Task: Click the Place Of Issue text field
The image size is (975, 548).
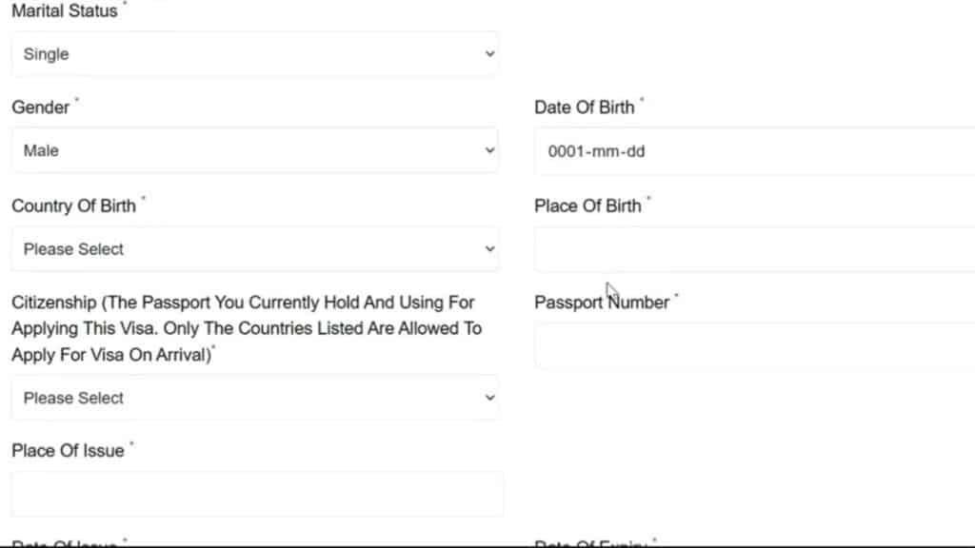Action: pyautogui.click(x=257, y=494)
